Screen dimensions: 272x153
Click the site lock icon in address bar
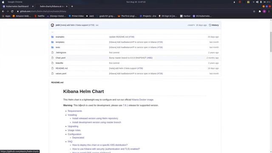[x=18, y=11]
